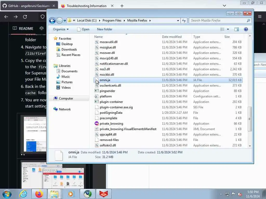Screen dimensions: 266x199
Task: Select Desktop in the navigation pane
Action: click(67, 44)
